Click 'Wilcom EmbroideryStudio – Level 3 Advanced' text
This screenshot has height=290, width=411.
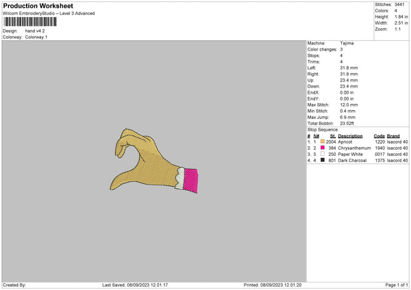point(49,14)
